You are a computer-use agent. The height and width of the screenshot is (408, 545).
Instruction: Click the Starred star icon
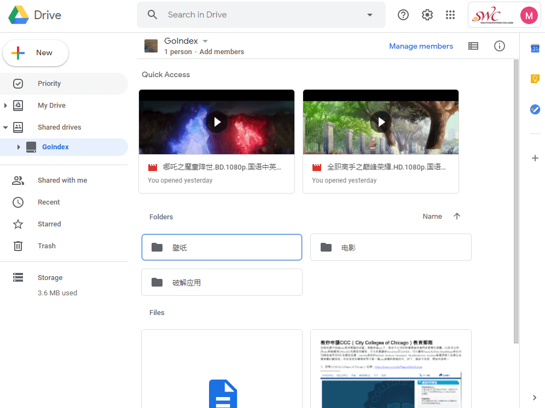pos(18,224)
